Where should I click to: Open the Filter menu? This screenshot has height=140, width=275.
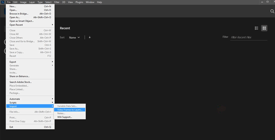tap(57, 2)
